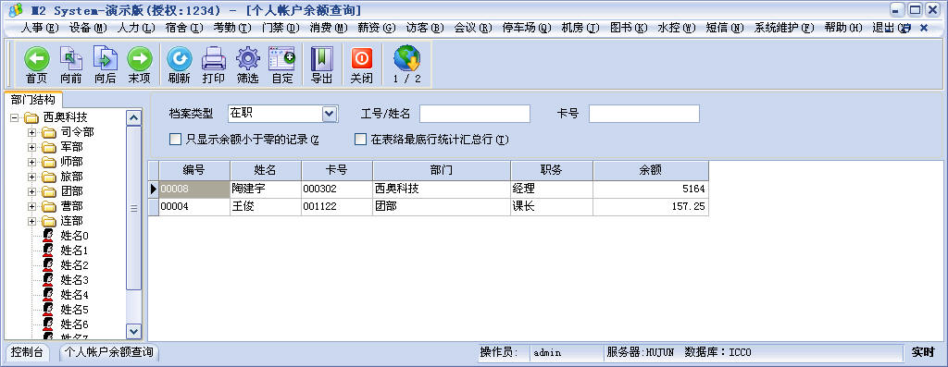This screenshot has width=948, height=367.
Task: Click the 经理 position cell
Action: pos(552,189)
